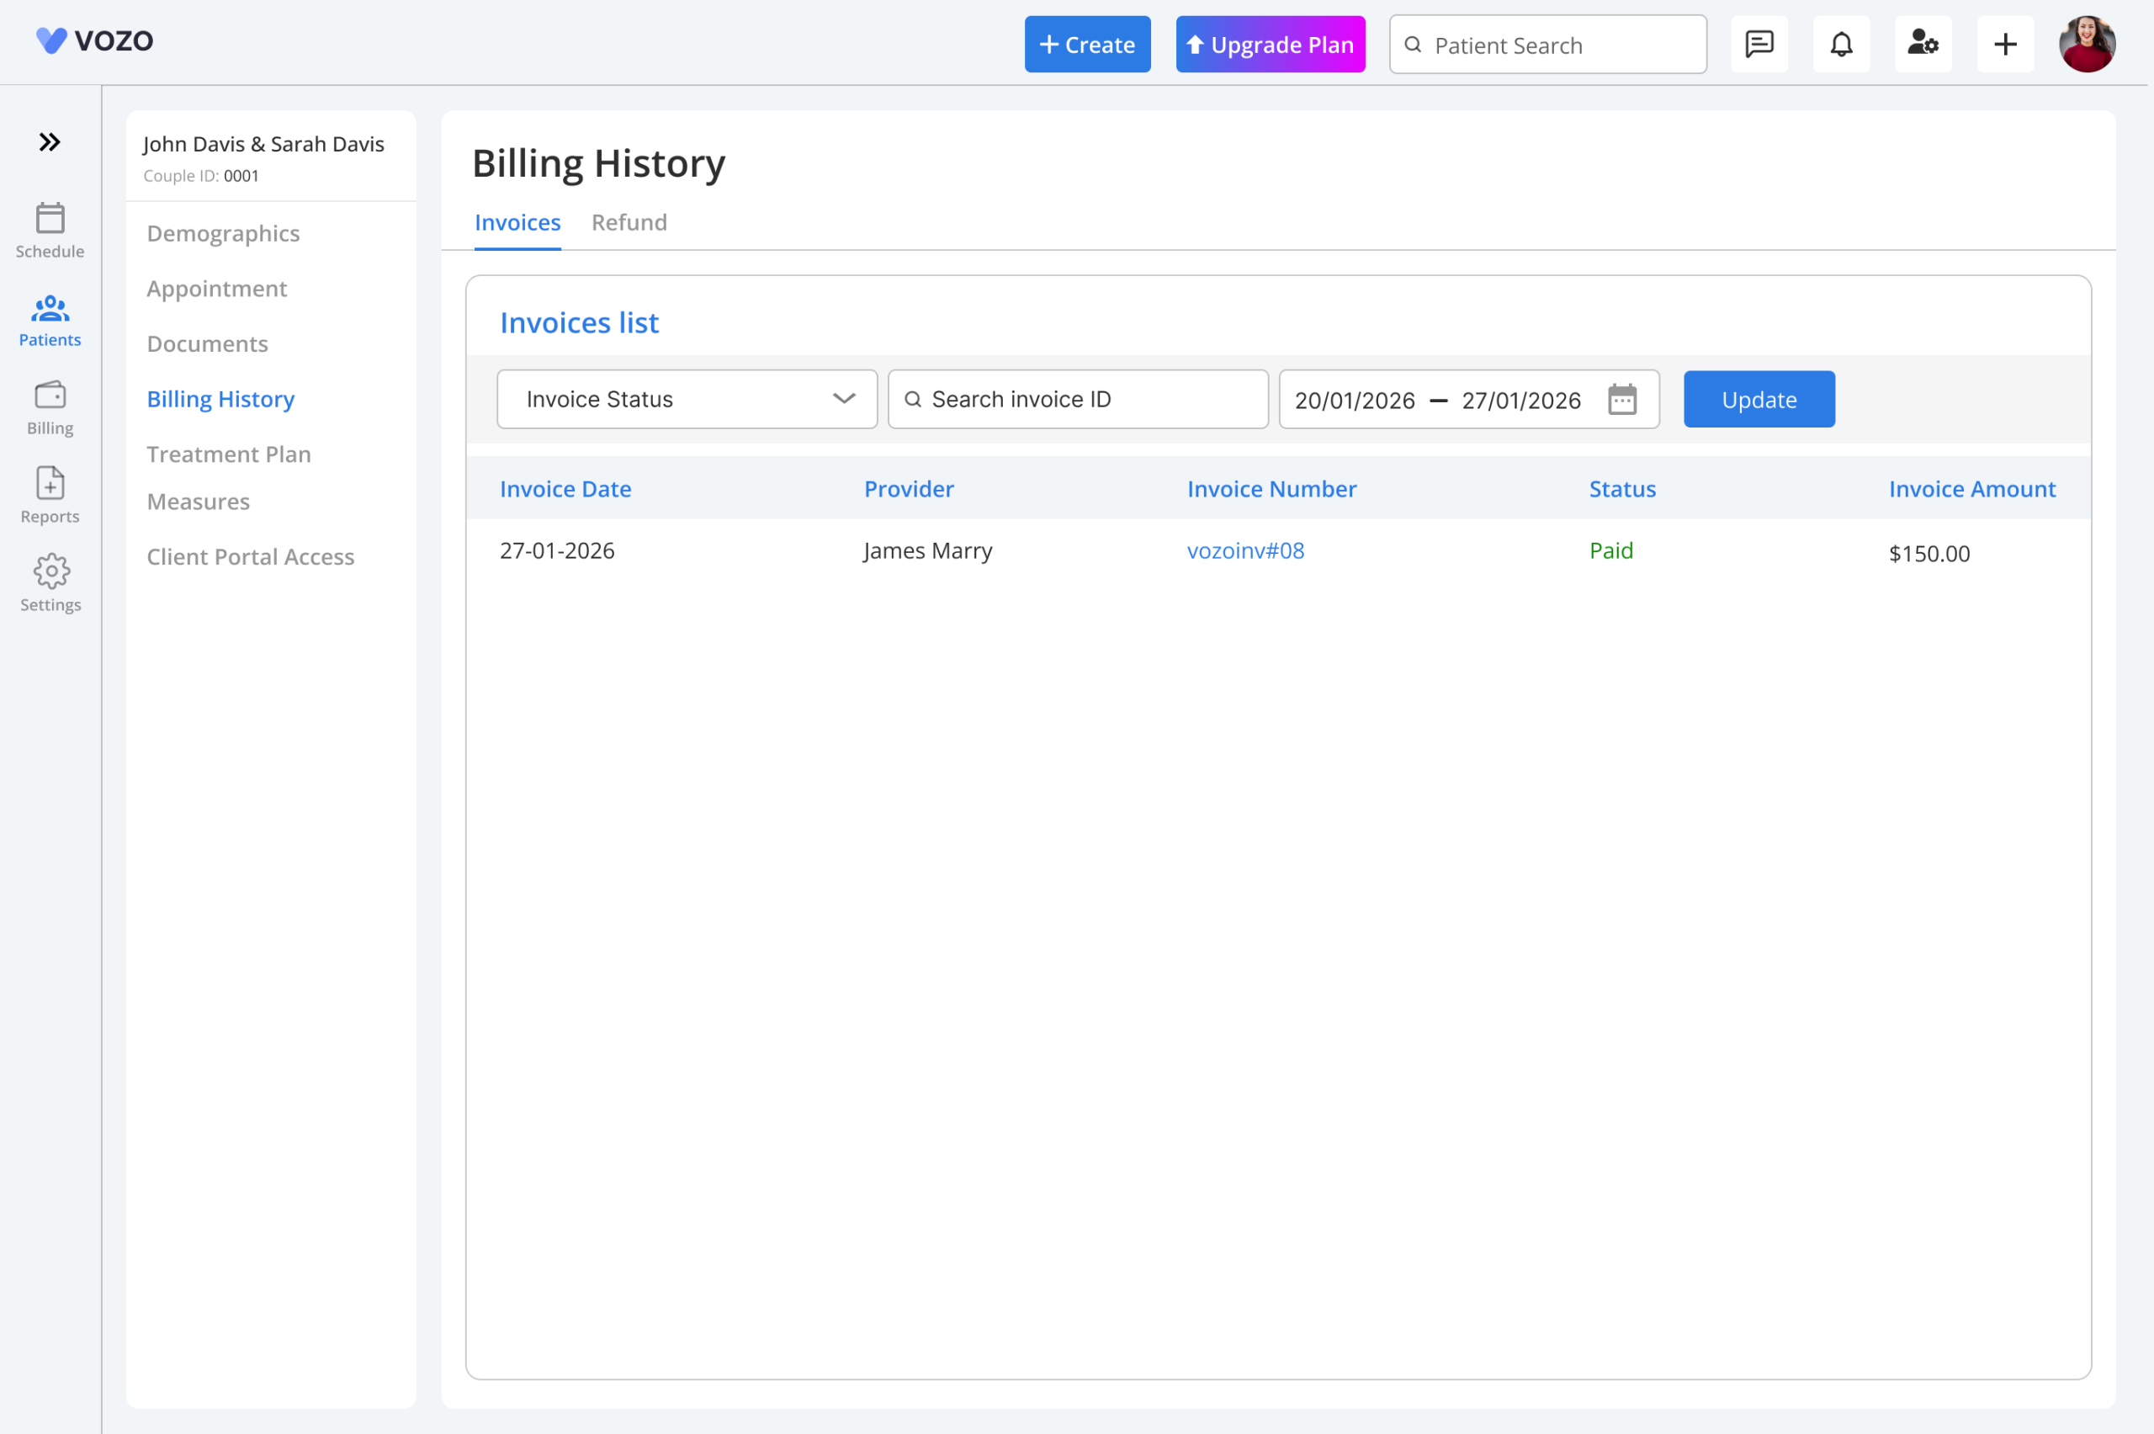Viewport: 2154px width, 1434px height.
Task: Click the plus icon in top bar
Action: point(2005,44)
